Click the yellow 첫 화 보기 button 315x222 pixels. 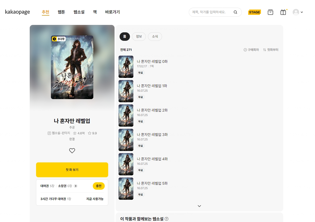pos(72,170)
